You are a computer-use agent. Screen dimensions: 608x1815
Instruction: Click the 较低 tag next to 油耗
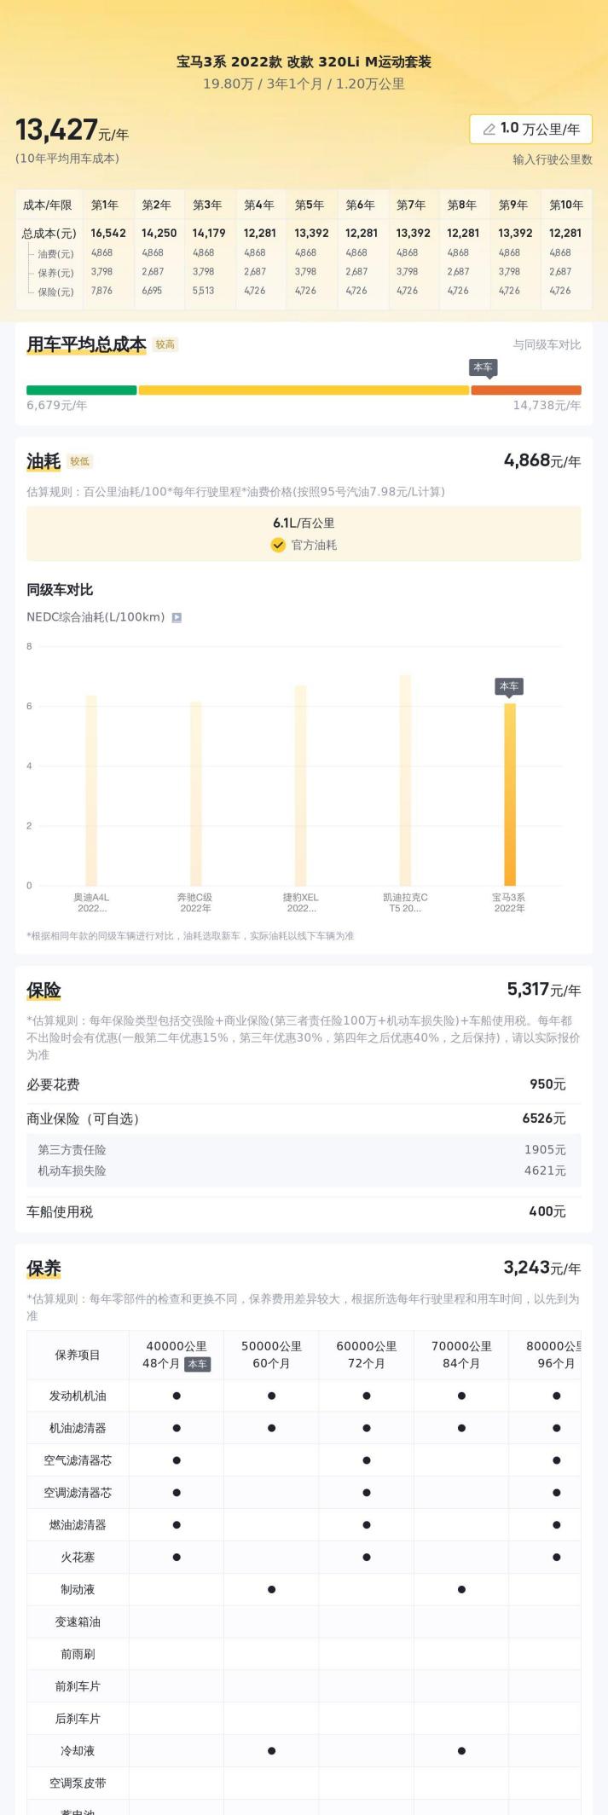point(79,461)
